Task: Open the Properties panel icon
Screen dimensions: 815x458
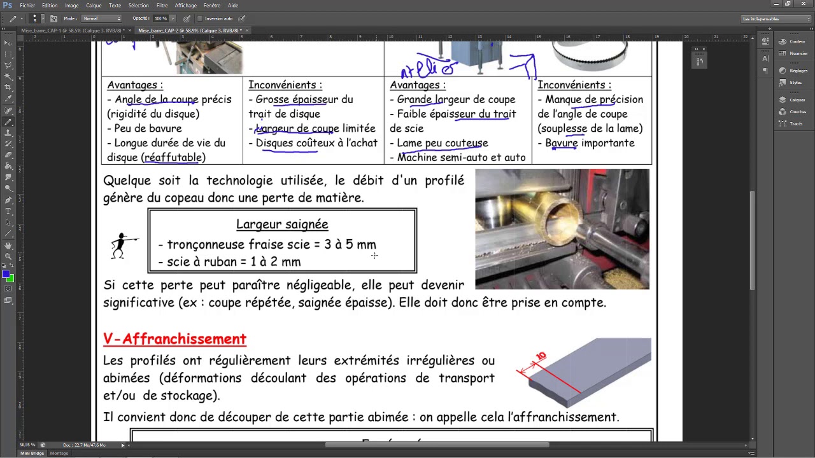Action: (765, 41)
